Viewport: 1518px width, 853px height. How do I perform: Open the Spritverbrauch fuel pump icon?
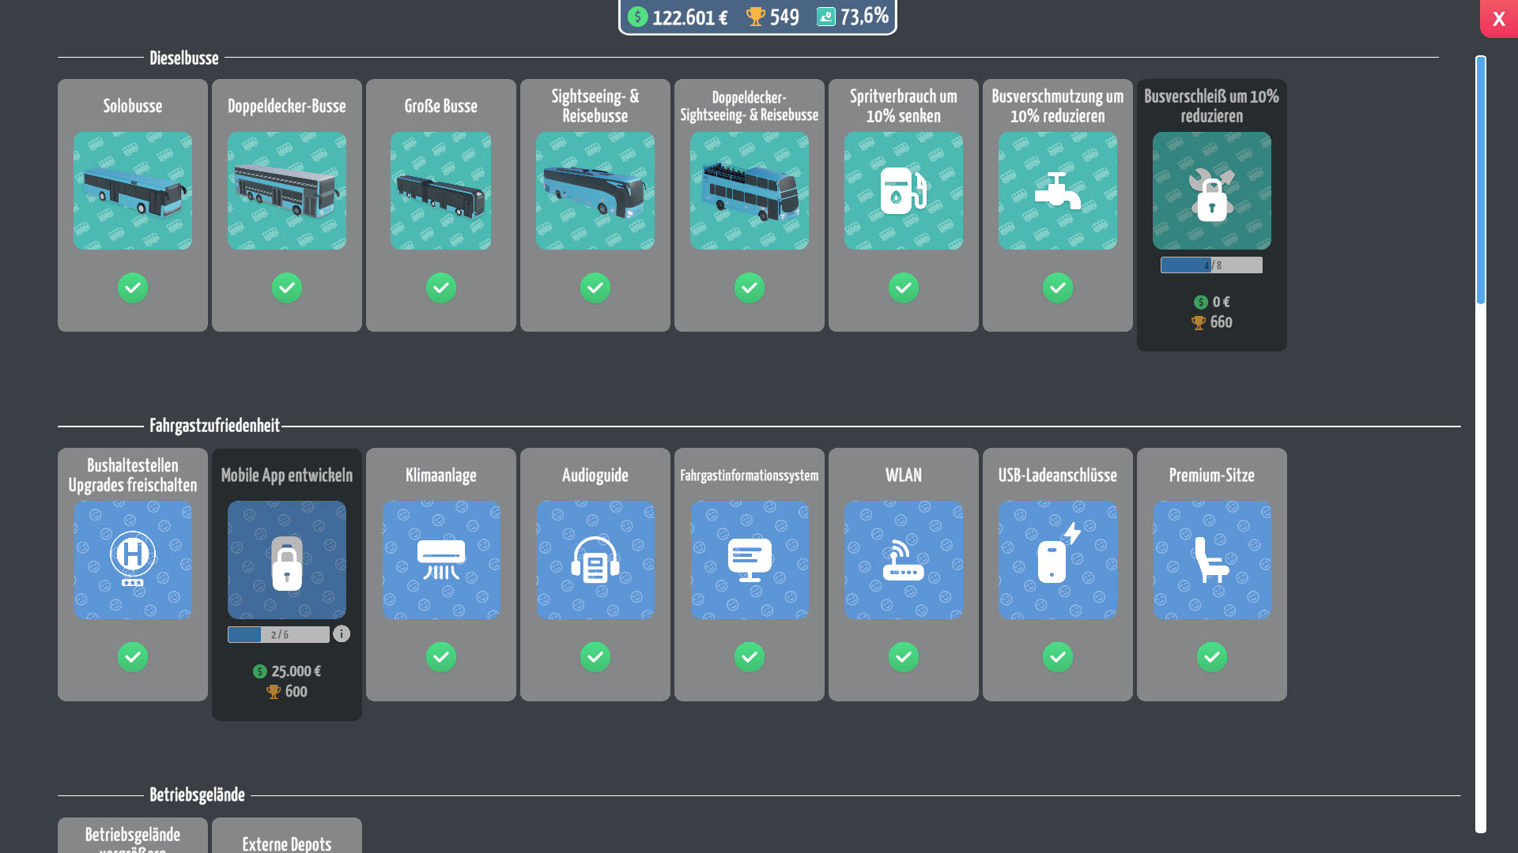tap(904, 191)
